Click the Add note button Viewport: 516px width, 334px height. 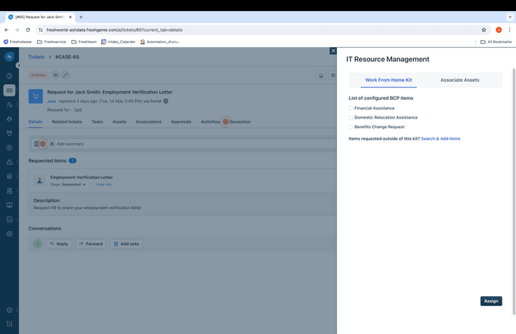click(x=126, y=244)
